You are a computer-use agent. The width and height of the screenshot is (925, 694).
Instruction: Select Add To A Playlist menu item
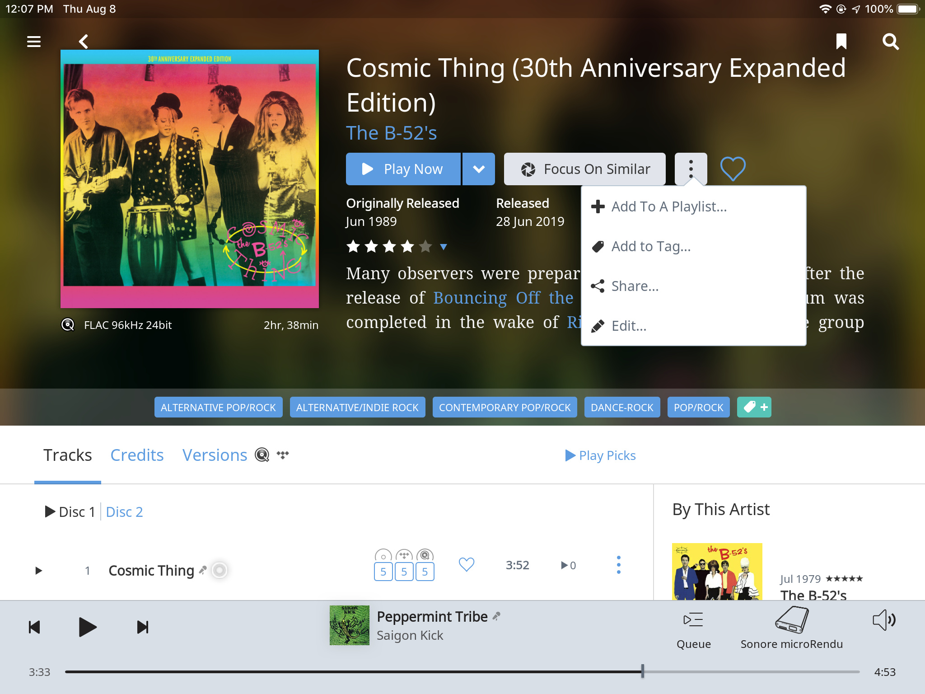(x=693, y=206)
